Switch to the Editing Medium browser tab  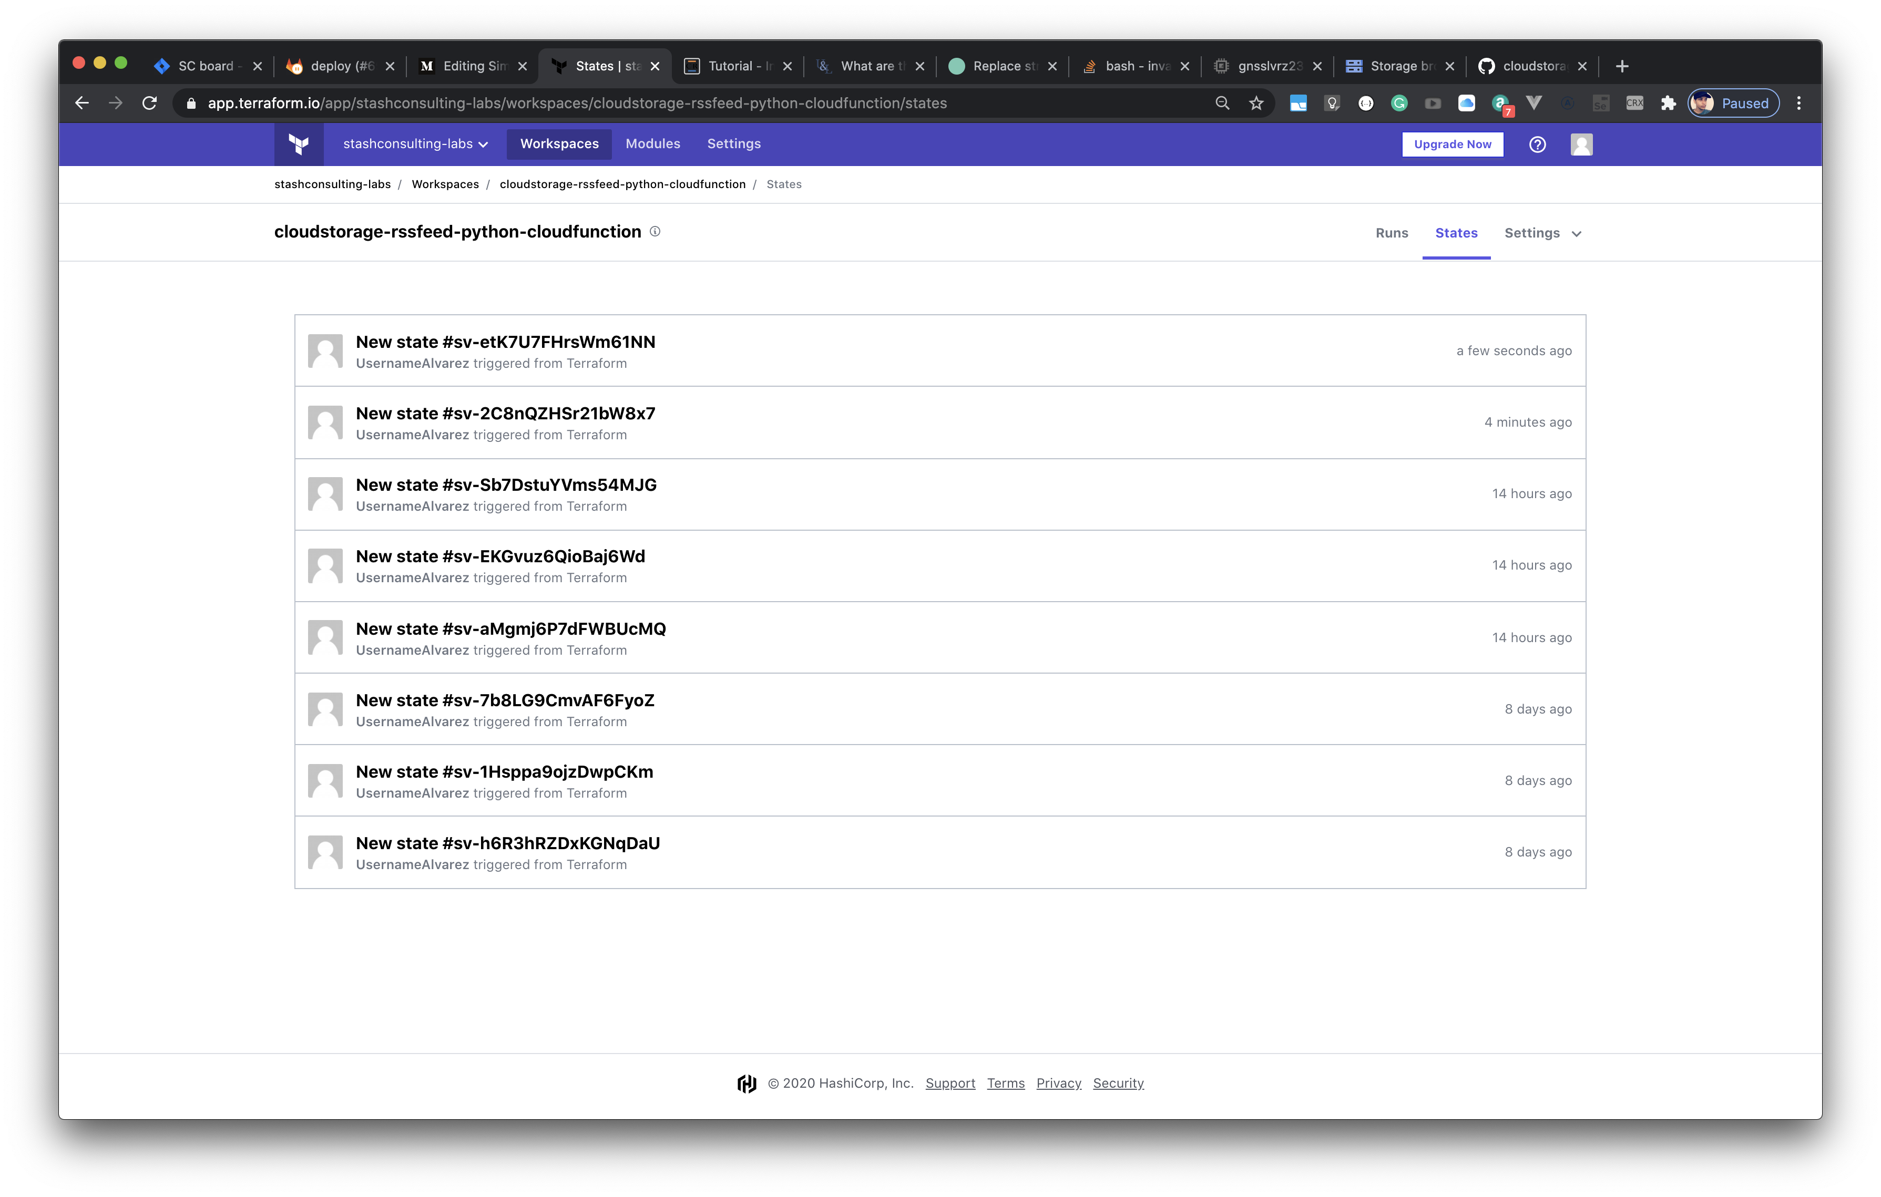coord(473,66)
